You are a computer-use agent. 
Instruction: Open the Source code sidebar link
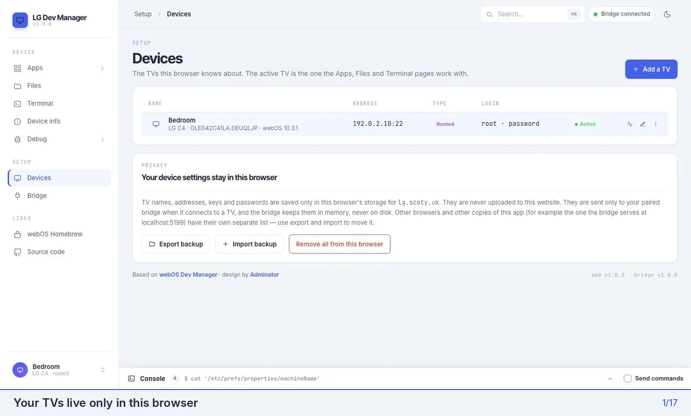click(59, 252)
